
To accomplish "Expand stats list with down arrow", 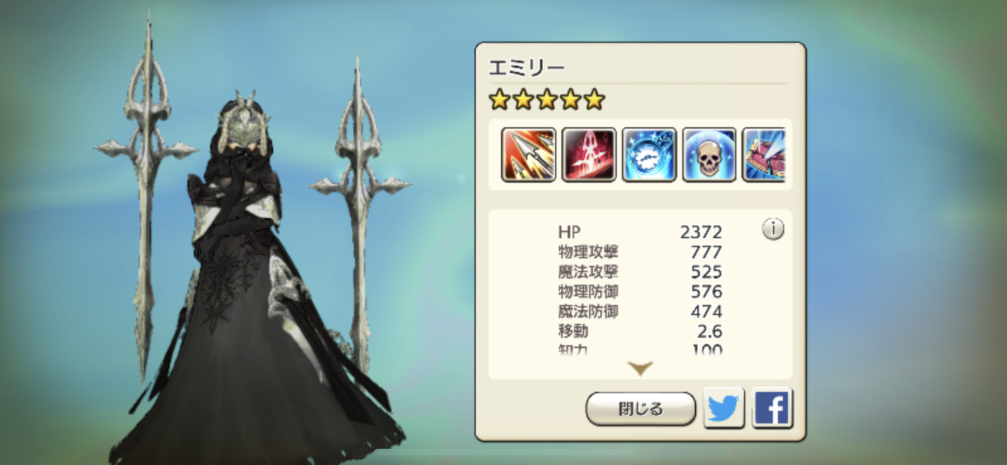I will coord(640,368).
